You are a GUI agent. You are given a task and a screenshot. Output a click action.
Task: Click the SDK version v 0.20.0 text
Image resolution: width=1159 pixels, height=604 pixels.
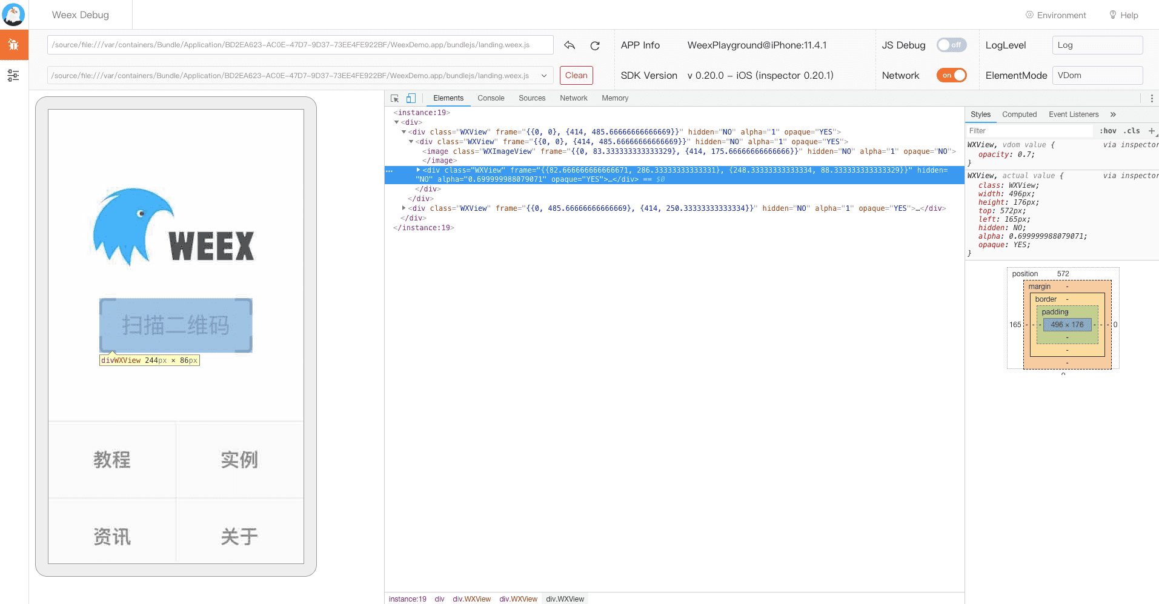tap(760, 76)
